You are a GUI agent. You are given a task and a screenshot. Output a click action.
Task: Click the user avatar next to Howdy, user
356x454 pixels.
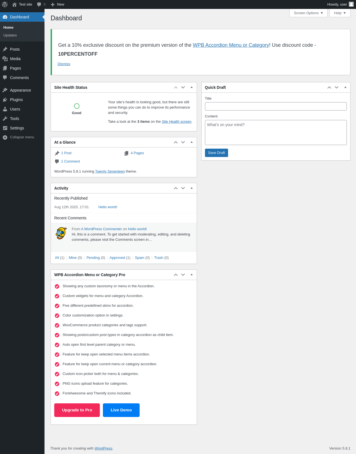pyautogui.click(x=351, y=4)
